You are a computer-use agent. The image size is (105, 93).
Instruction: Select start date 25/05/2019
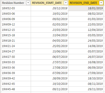50,46
